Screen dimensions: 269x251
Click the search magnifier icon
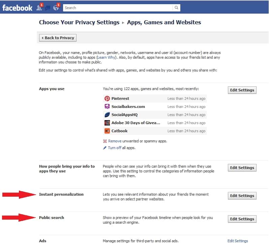(176, 8)
